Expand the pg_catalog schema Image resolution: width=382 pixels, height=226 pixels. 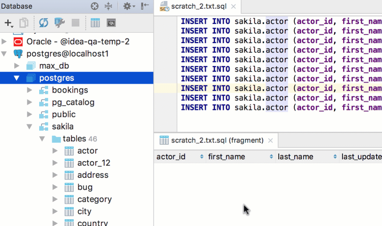[30, 102]
